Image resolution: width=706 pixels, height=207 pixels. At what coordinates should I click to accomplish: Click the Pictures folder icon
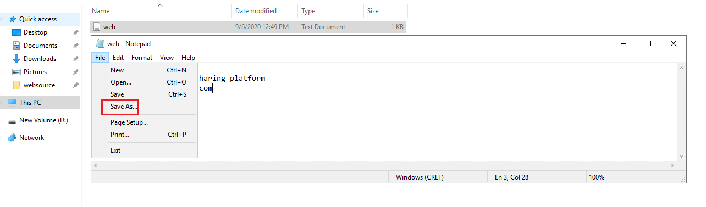(16, 72)
